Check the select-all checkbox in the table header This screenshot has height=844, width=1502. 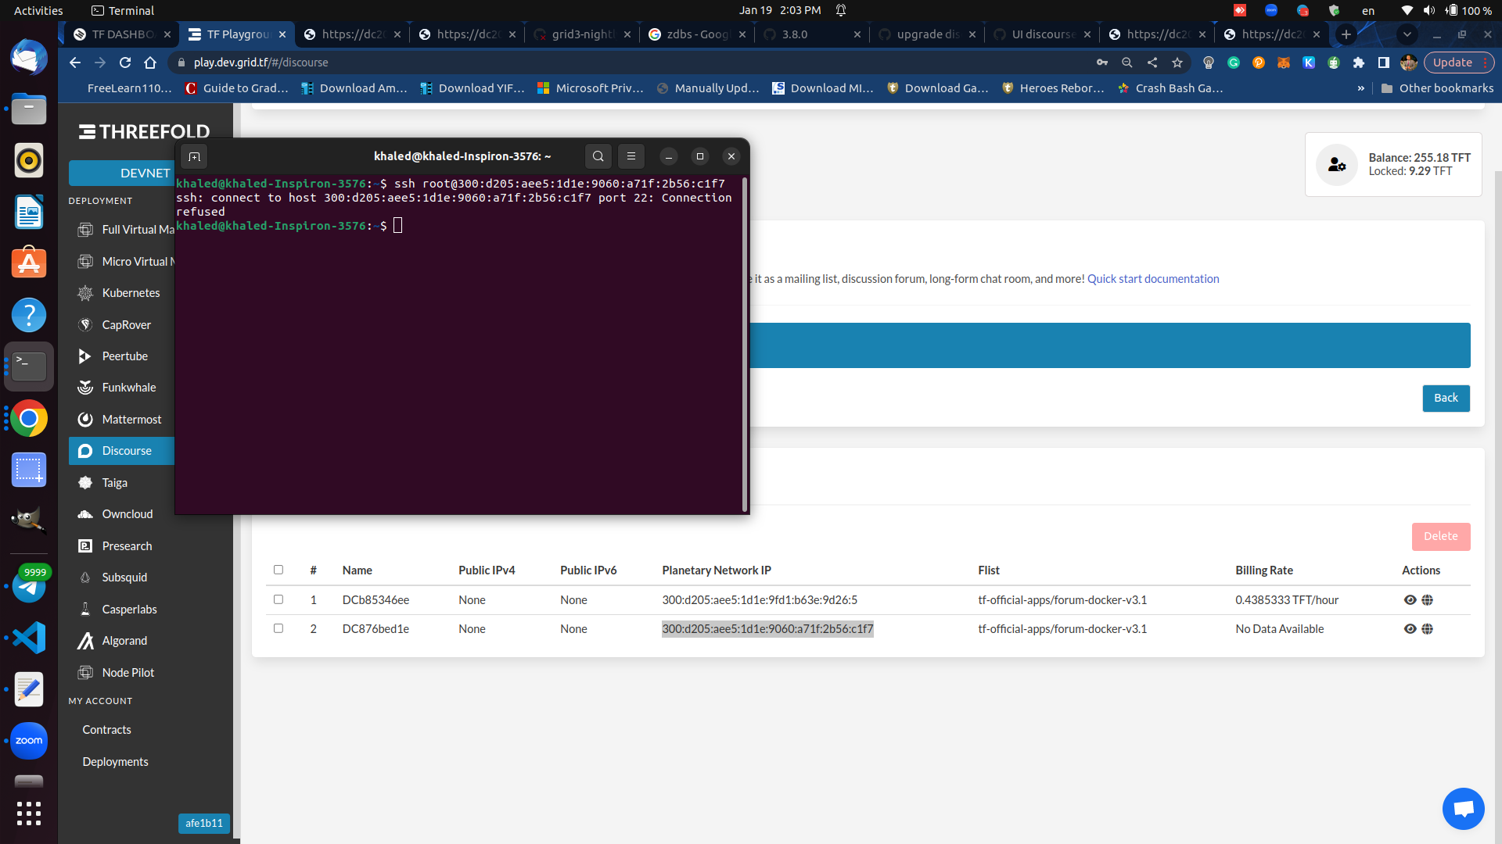[x=278, y=570]
